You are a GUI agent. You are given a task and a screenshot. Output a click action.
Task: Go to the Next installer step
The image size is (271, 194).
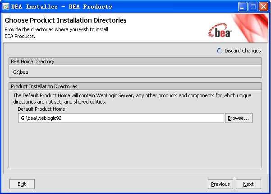(x=248, y=184)
